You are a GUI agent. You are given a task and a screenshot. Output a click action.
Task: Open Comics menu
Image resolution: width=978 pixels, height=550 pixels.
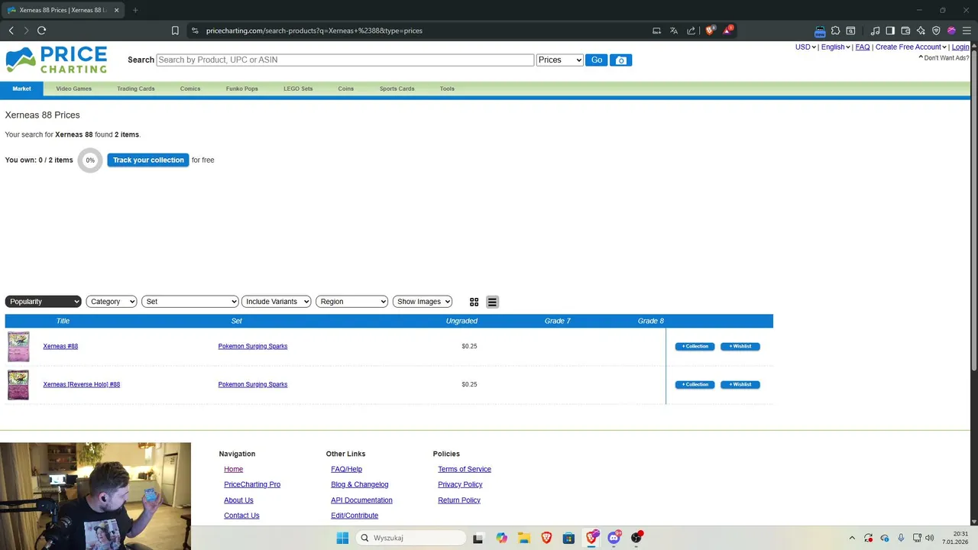pos(190,89)
